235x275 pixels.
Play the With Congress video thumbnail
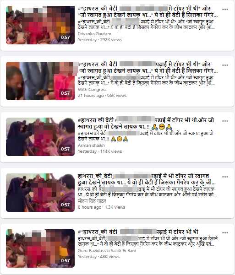tap(40, 81)
